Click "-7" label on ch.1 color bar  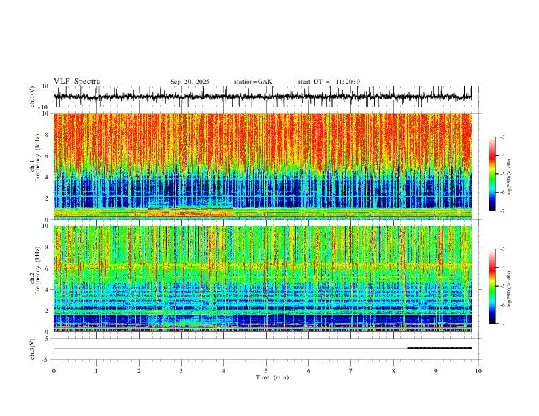[x=502, y=211]
